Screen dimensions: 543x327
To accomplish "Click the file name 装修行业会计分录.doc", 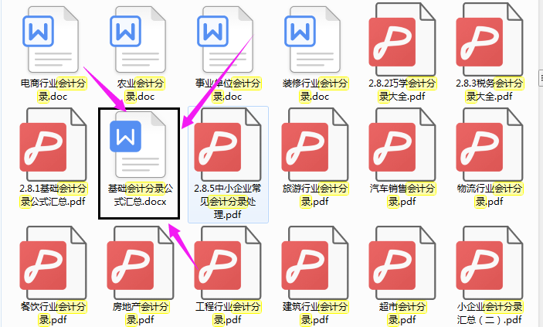I will (315, 90).
